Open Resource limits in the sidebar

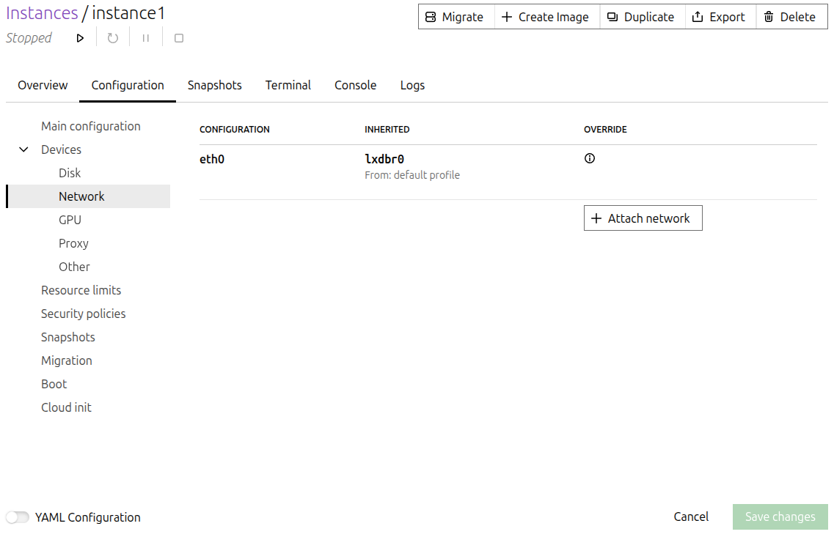tap(81, 290)
